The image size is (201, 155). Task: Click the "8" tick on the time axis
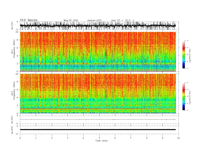click(147, 138)
